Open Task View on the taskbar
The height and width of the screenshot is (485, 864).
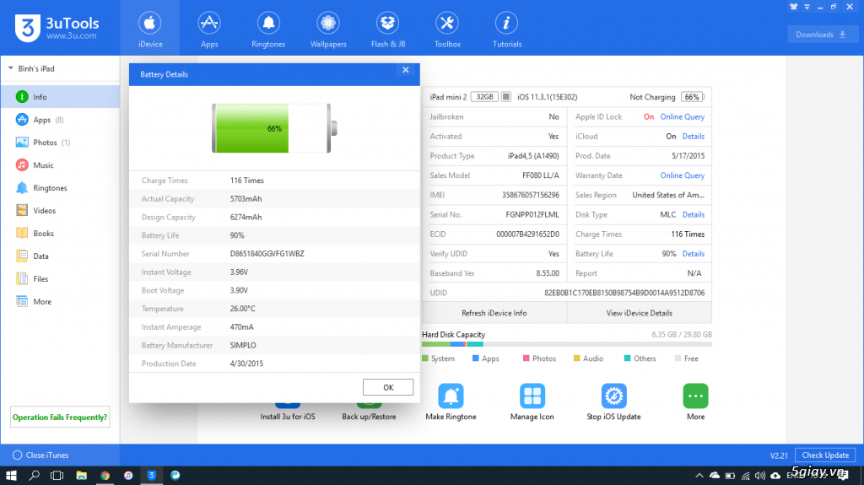57,475
